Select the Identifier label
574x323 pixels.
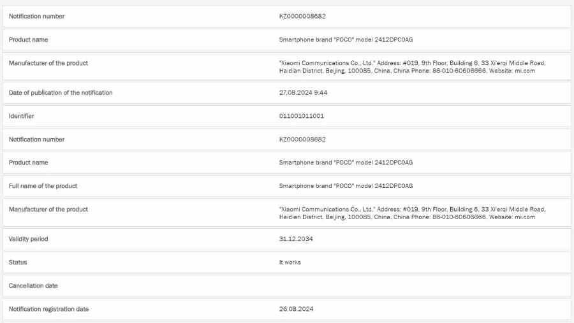click(x=21, y=116)
